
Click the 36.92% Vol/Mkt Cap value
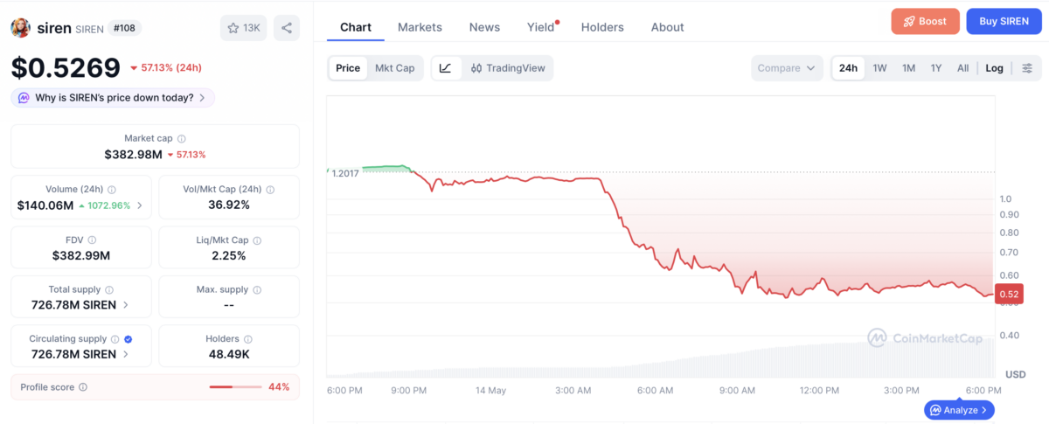[229, 205]
